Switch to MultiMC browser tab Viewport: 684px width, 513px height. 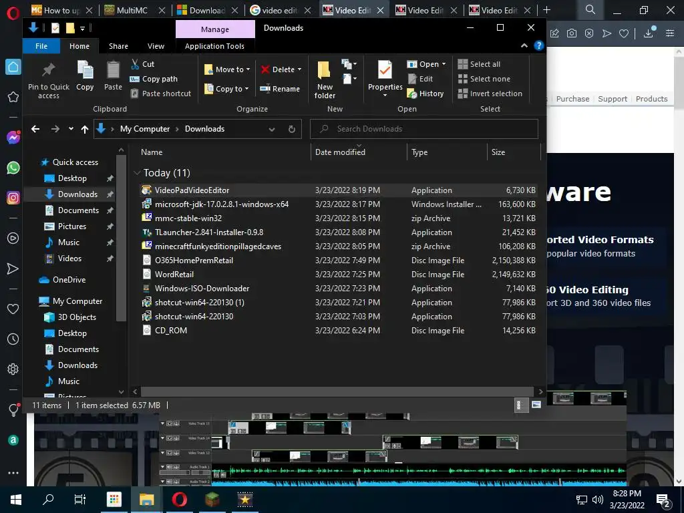135,10
